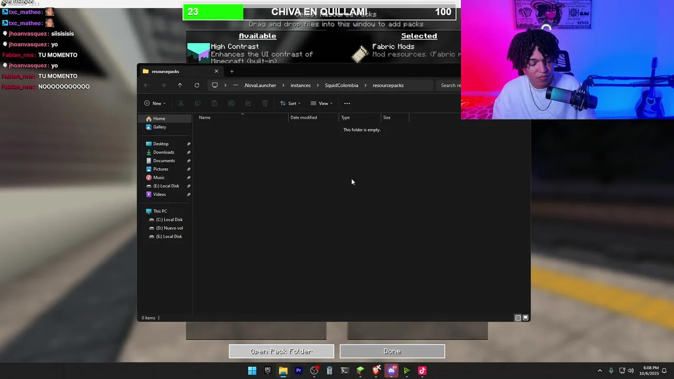This screenshot has width=674, height=379.
Task: Refresh the resourcepacks folder view
Action: [197, 85]
